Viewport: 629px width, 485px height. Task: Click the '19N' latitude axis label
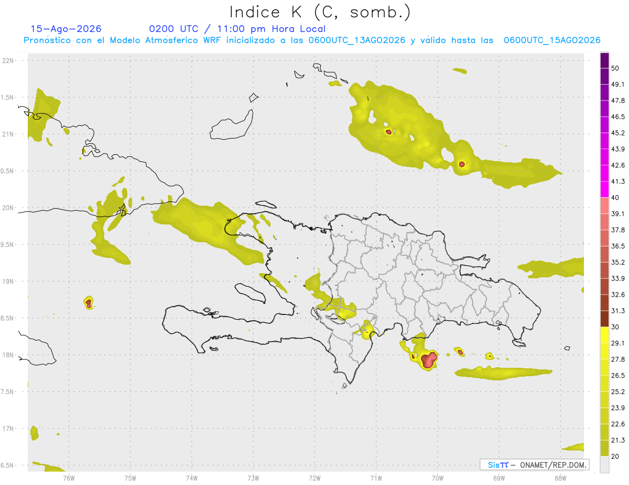click(9, 281)
